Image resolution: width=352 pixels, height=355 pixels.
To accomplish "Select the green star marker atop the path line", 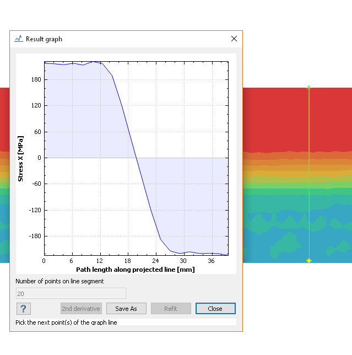I will click(308, 87).
